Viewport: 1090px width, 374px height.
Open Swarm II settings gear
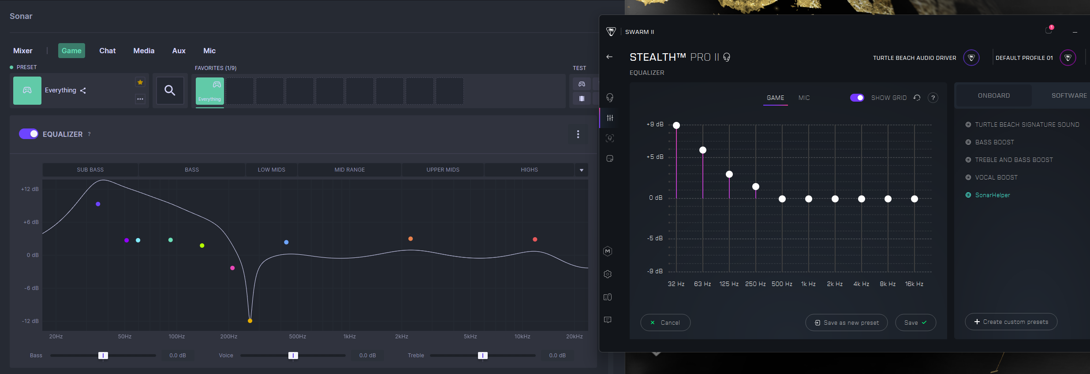[608, 274]
